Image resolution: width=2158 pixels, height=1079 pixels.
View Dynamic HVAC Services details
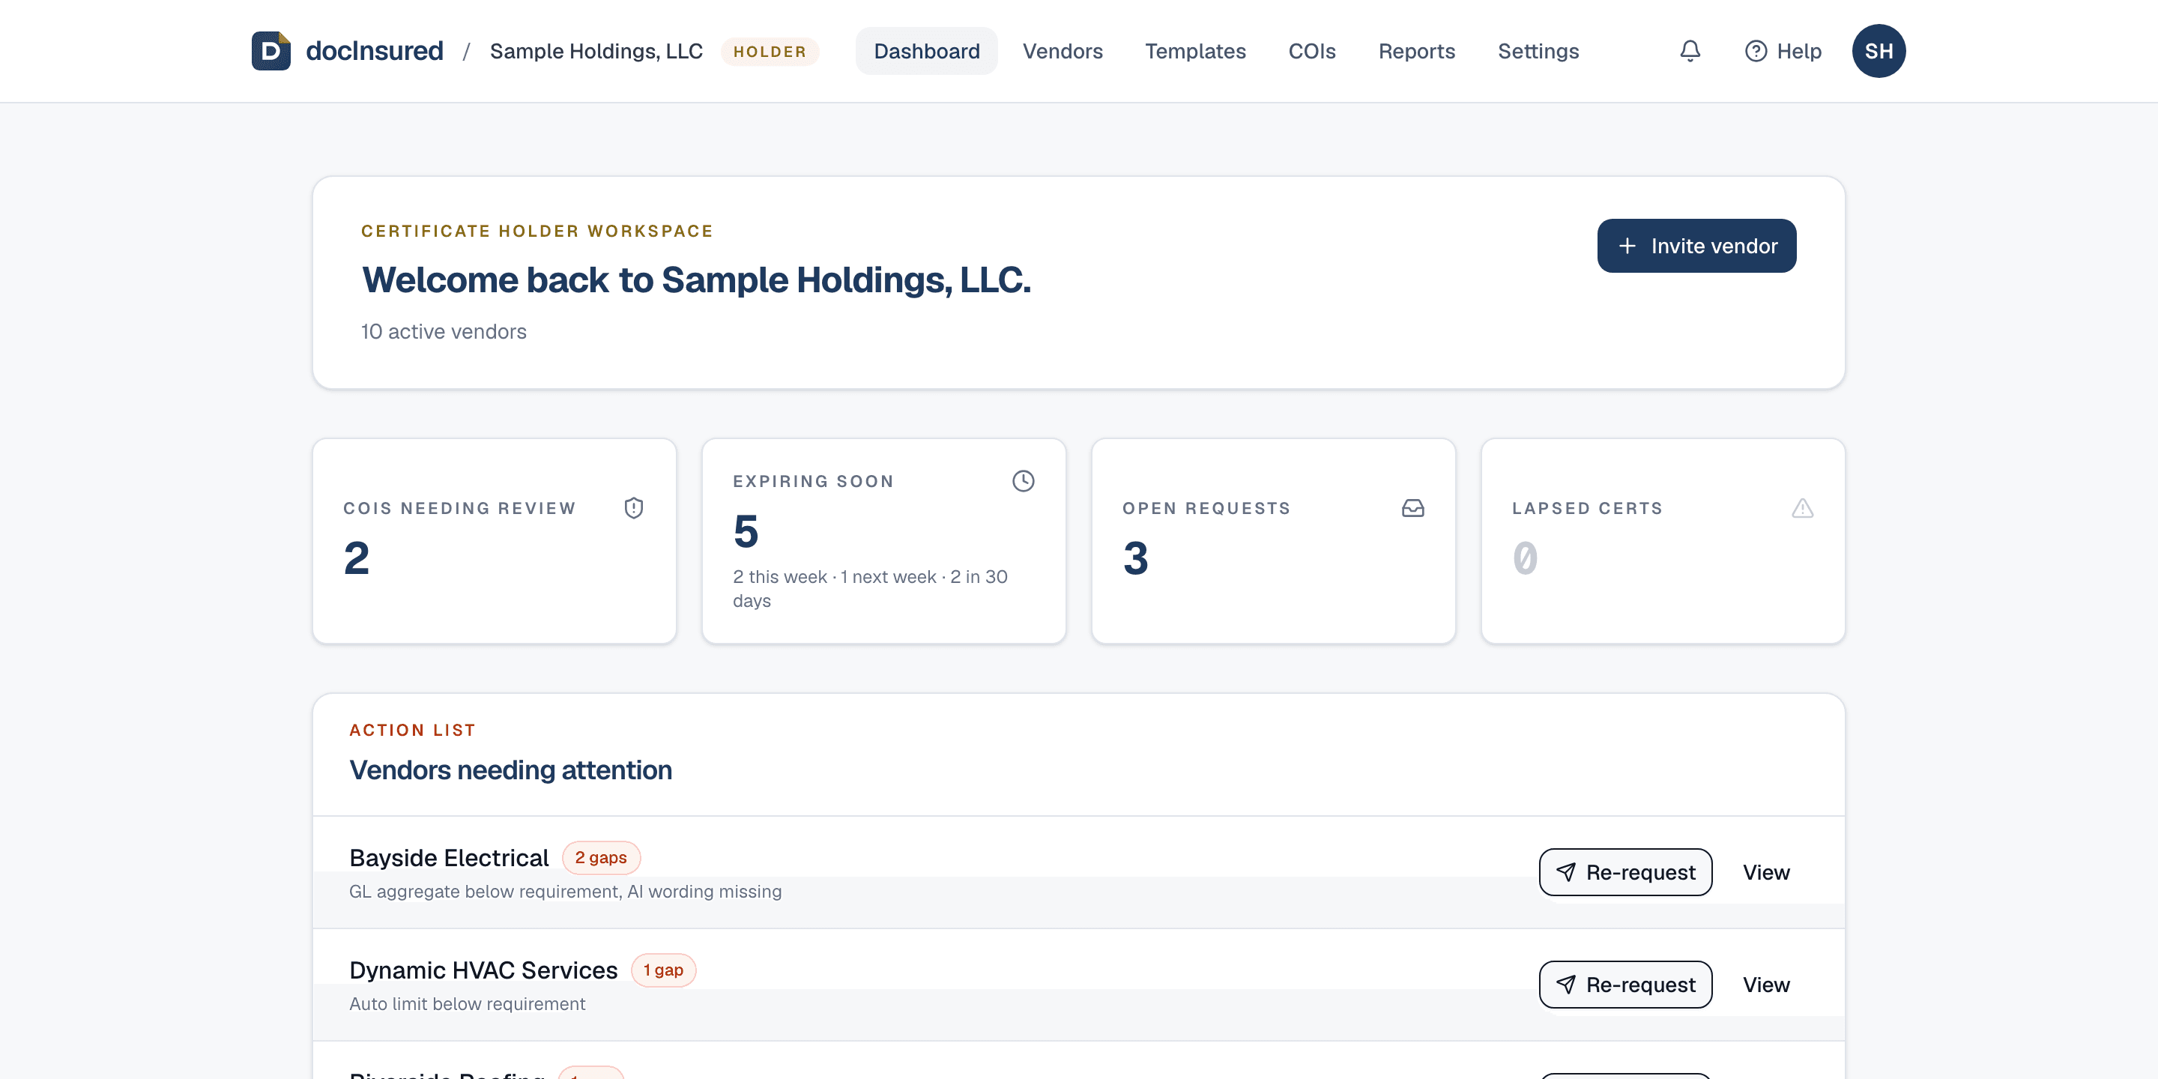click(x=1765, y=985)
